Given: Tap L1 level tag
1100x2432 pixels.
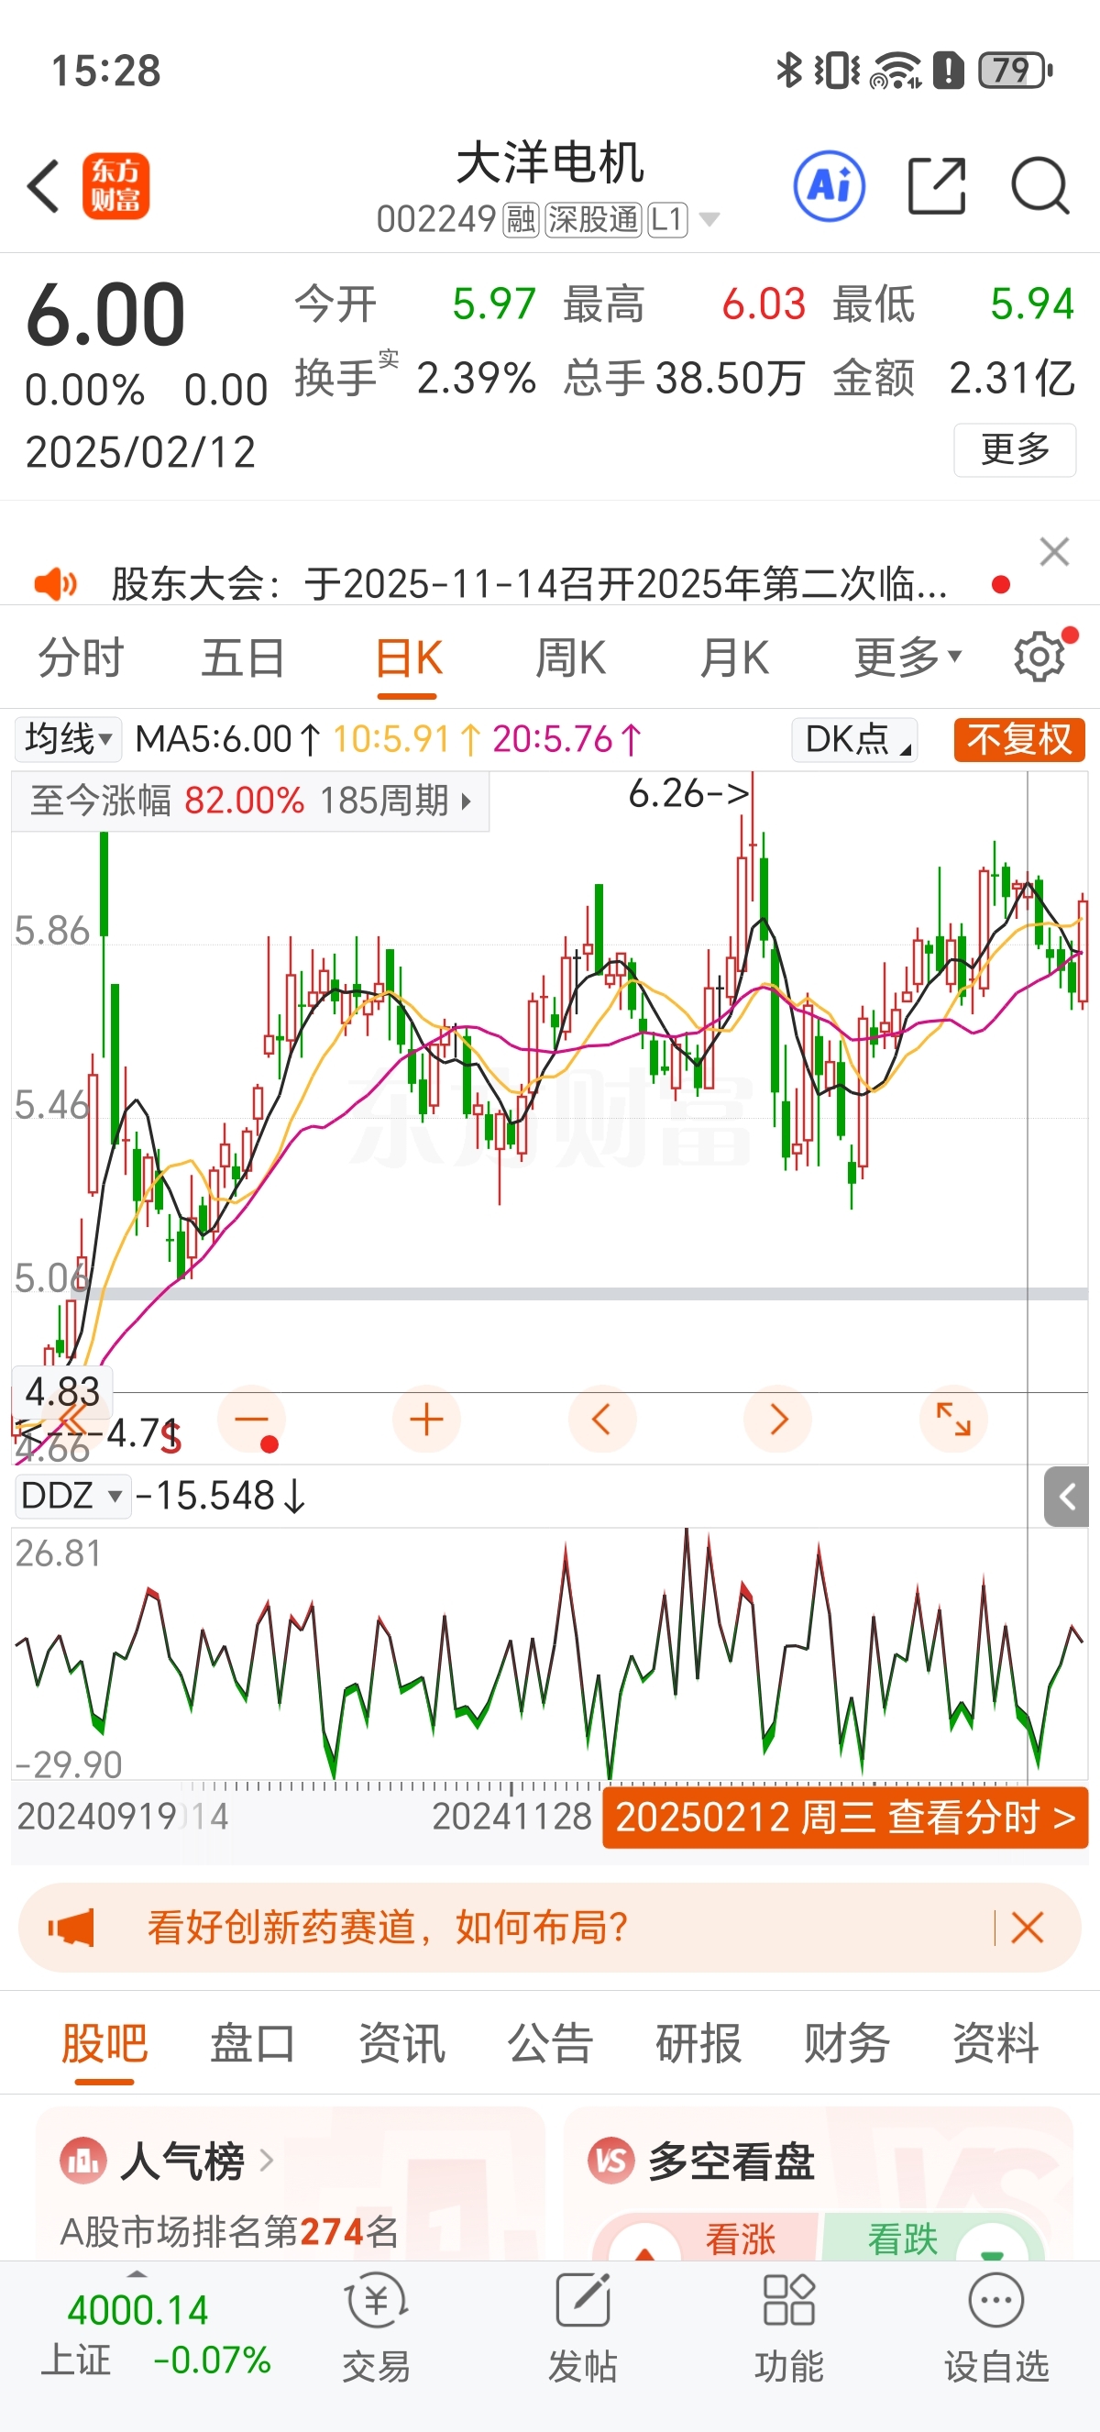Looking at the screenshot, I should point(667,220).
